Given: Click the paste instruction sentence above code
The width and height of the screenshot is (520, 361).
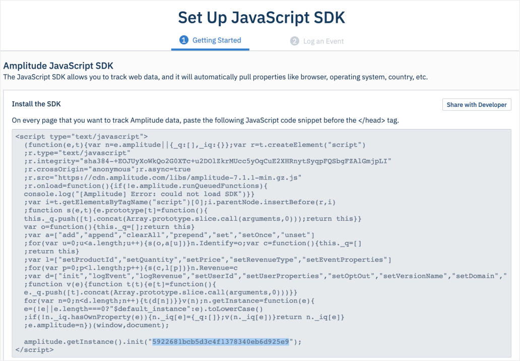Looking at the screenshot, I should click(x=205, y=121).
